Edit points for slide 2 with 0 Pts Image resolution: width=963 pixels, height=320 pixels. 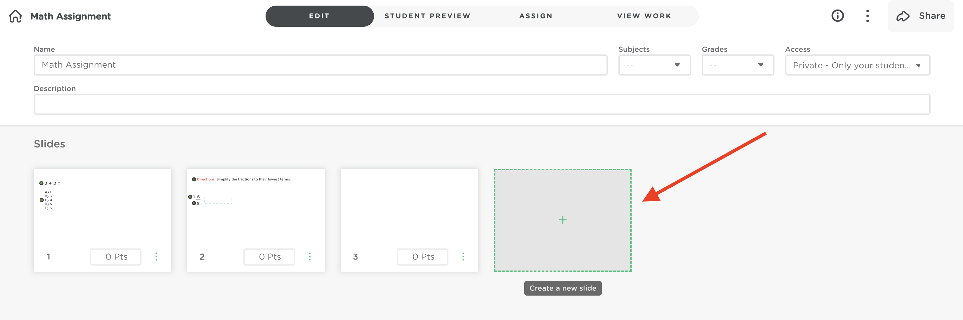269,257
